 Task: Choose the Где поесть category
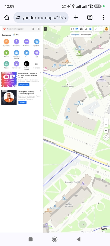click(6, 43)
